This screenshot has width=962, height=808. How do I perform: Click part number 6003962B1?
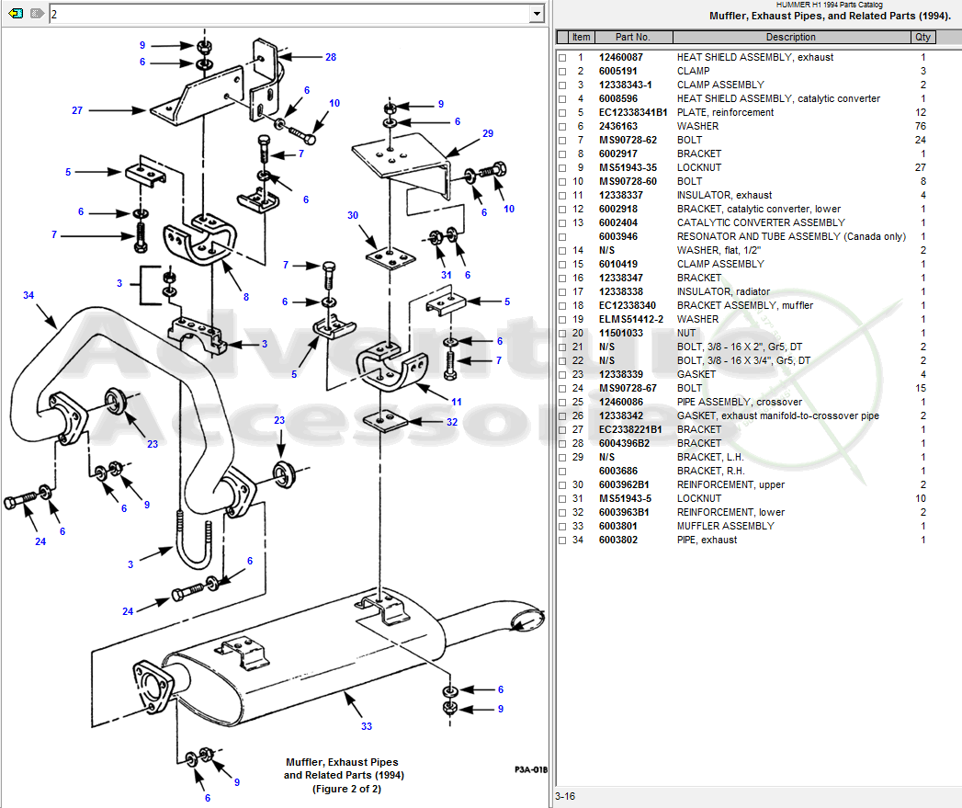[x=624, y=484]
